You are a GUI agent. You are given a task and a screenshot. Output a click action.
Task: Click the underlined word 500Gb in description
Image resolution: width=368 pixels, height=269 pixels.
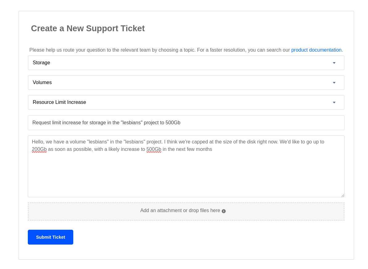[x=154, y=149]
